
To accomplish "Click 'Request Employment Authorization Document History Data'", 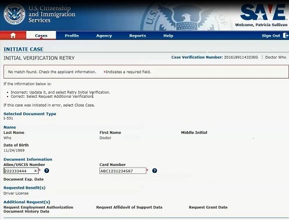I will tap(38, 210).
